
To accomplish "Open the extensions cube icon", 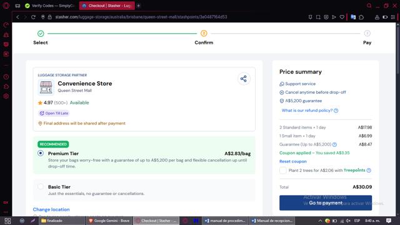I will (x=361, y=17).
